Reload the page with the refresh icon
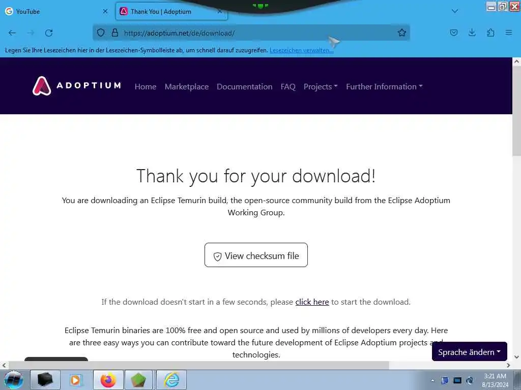Viewport: 521px width, 390px height. point(49,33)
